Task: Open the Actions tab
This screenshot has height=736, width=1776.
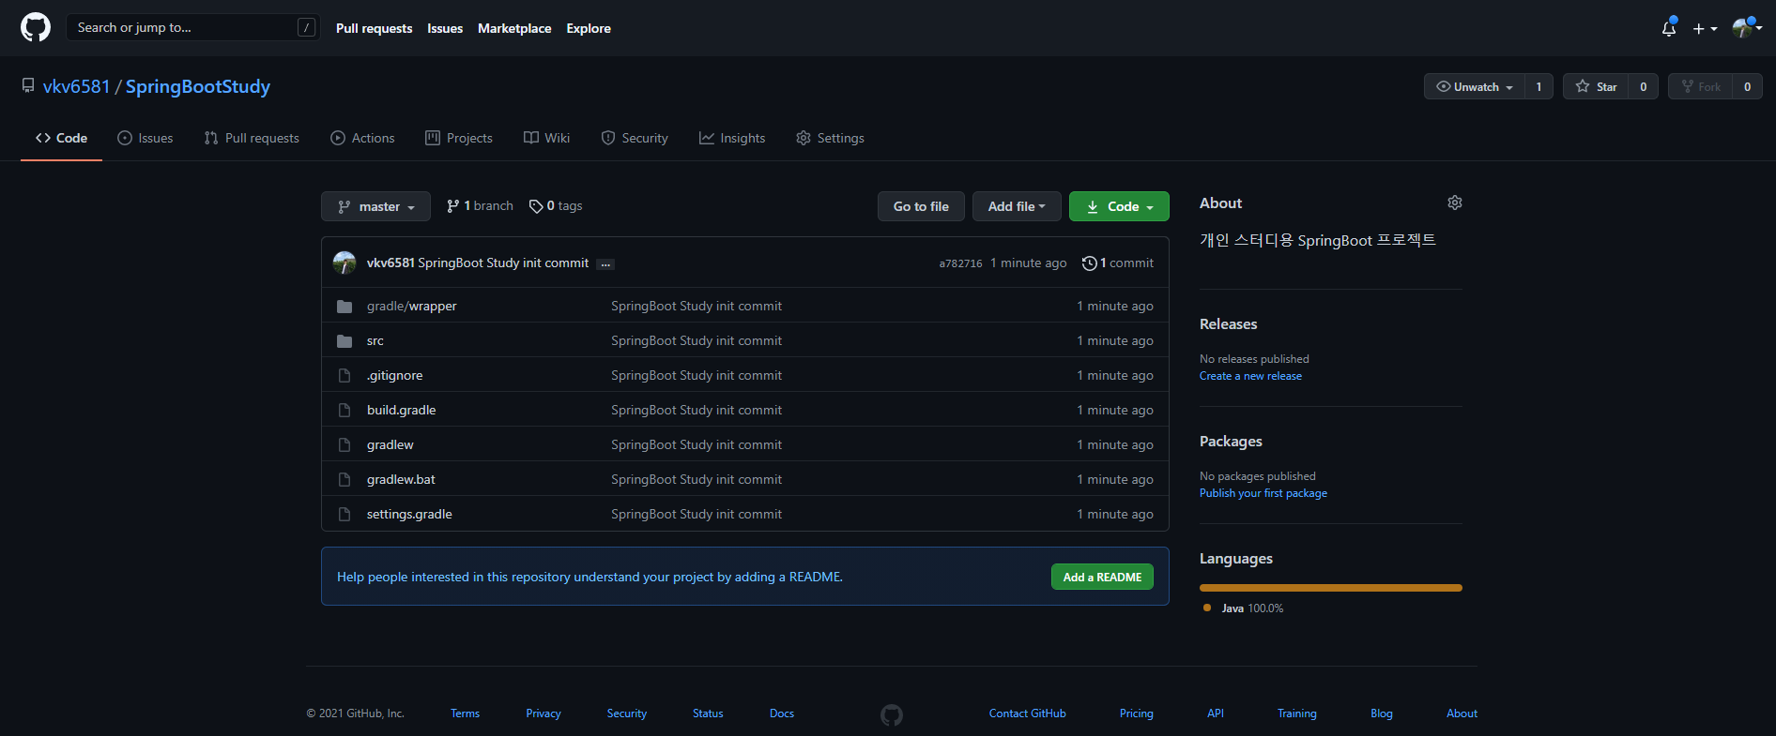Action: (362, 138)
